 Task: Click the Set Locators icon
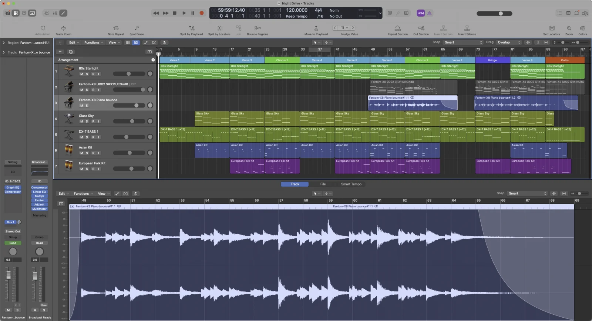pos(552,28)
